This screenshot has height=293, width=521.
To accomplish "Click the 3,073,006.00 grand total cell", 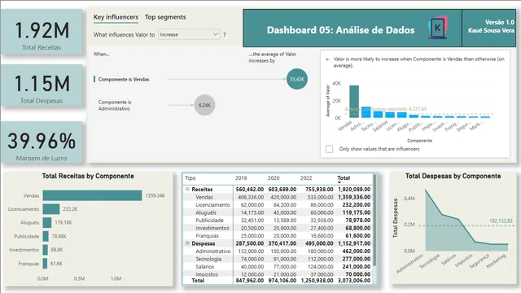I will tap(354, 280).
